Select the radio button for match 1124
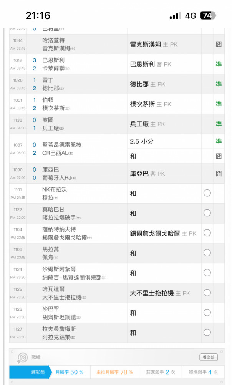Image resolution: width=232 pixels, height=385 pixels. coord(207,273)
